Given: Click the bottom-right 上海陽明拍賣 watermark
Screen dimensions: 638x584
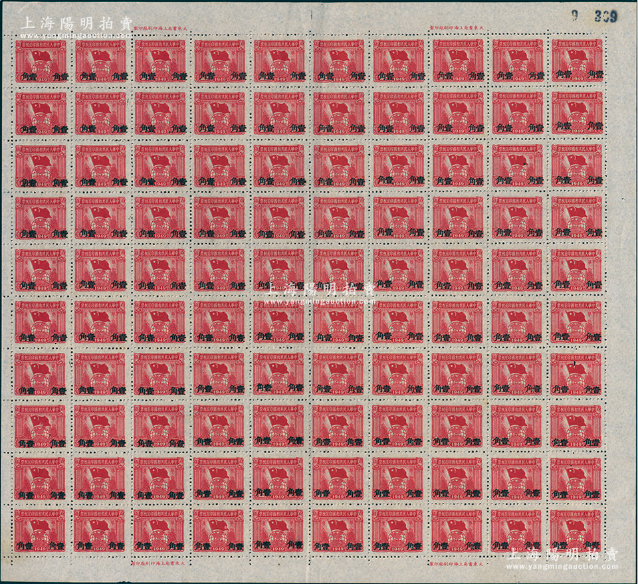Looking at the screenshot, I should (x=562, y=555).
